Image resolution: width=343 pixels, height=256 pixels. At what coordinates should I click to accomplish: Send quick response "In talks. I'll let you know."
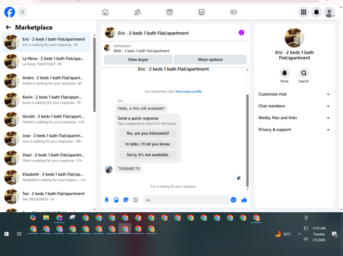click(147, 144)
